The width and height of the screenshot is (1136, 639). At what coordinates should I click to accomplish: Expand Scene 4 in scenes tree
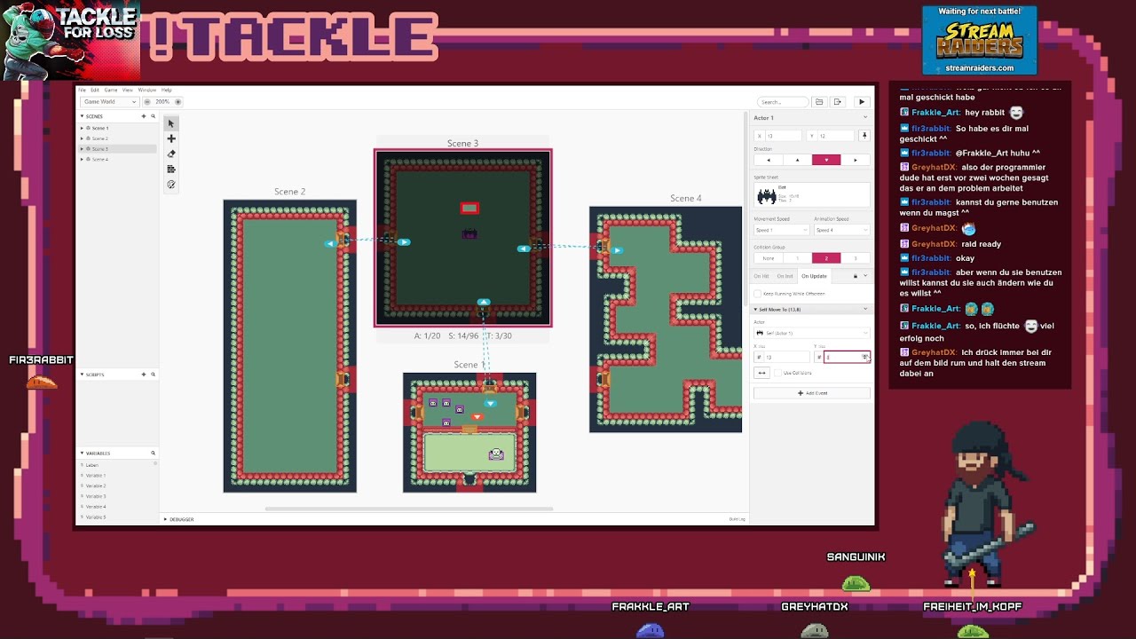[83, 160]
